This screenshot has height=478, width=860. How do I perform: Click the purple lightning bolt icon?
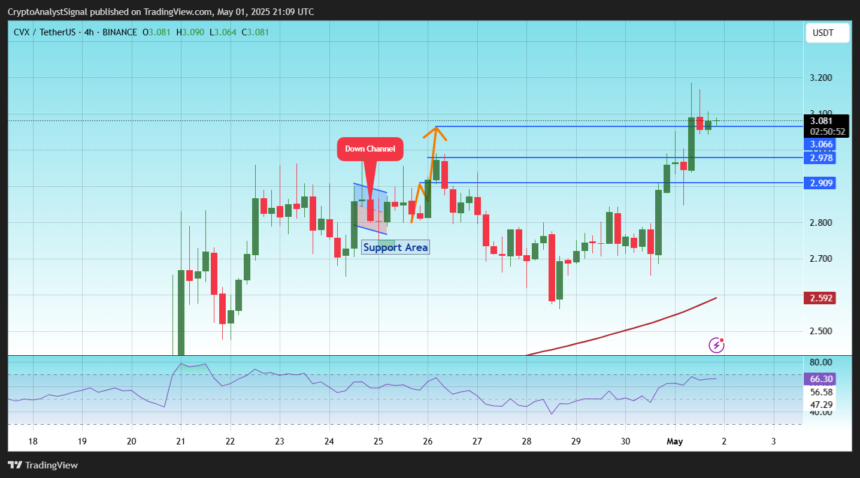[x=716, y=345]
